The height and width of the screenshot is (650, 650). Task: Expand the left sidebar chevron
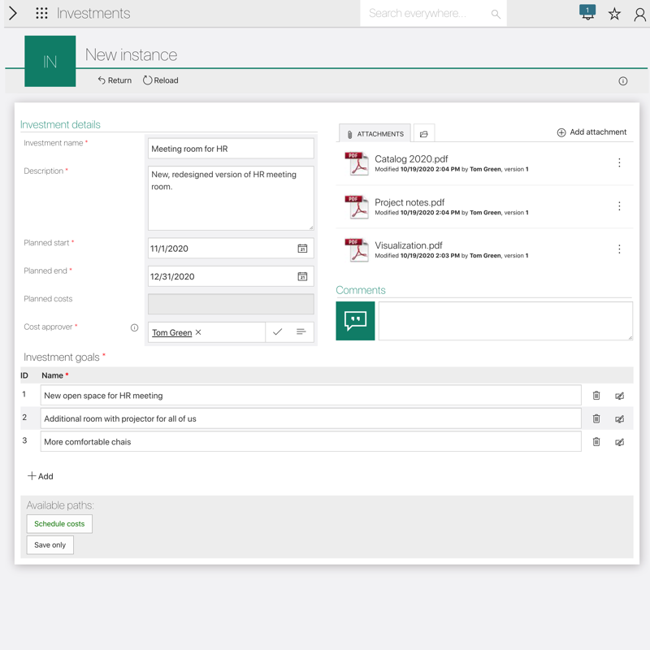tap(13, 14)
